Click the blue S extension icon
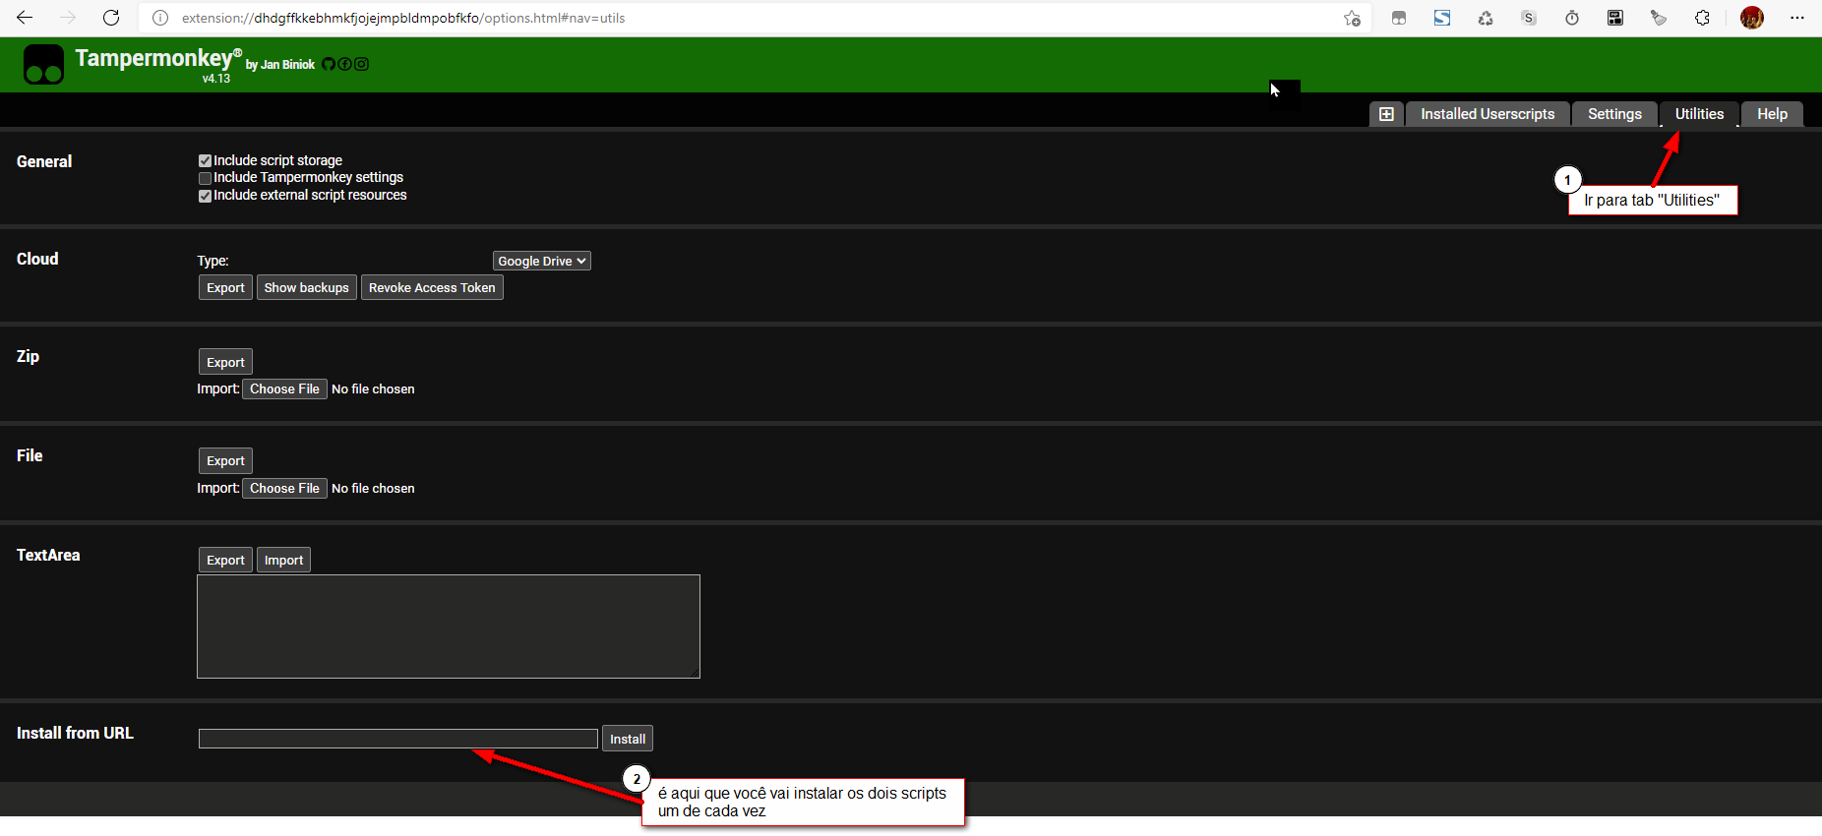 tap(1442, 18)
